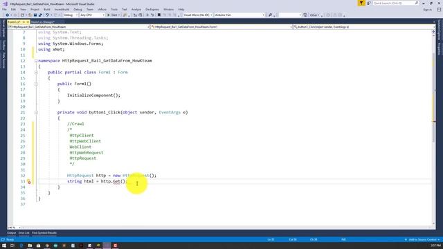Open the Build menu
443x249 pixels.
(47, 9)
